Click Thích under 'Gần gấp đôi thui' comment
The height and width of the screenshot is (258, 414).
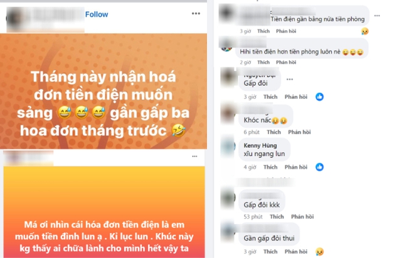pyautogui.click(x=270, y=252)
